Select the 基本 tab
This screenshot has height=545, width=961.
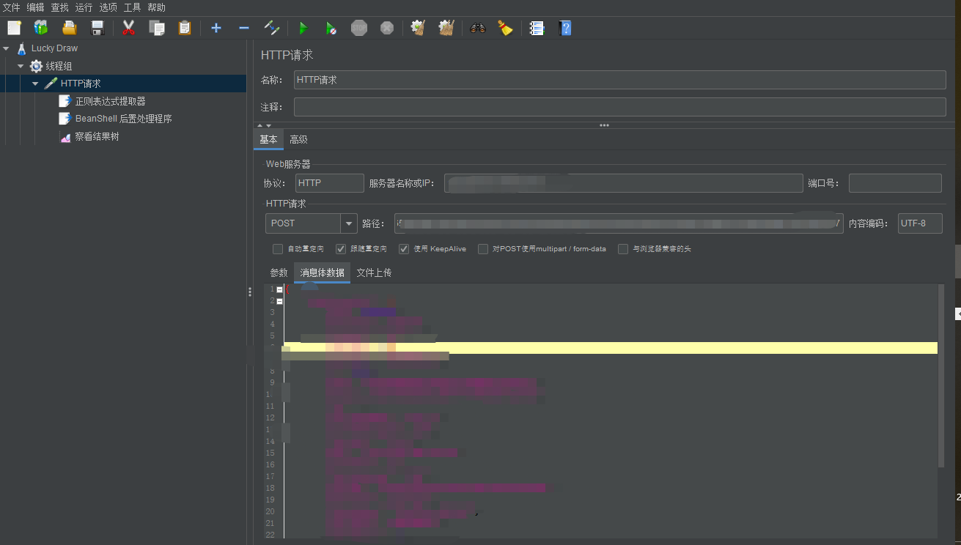pyautogui.click(x=268, y=140)
